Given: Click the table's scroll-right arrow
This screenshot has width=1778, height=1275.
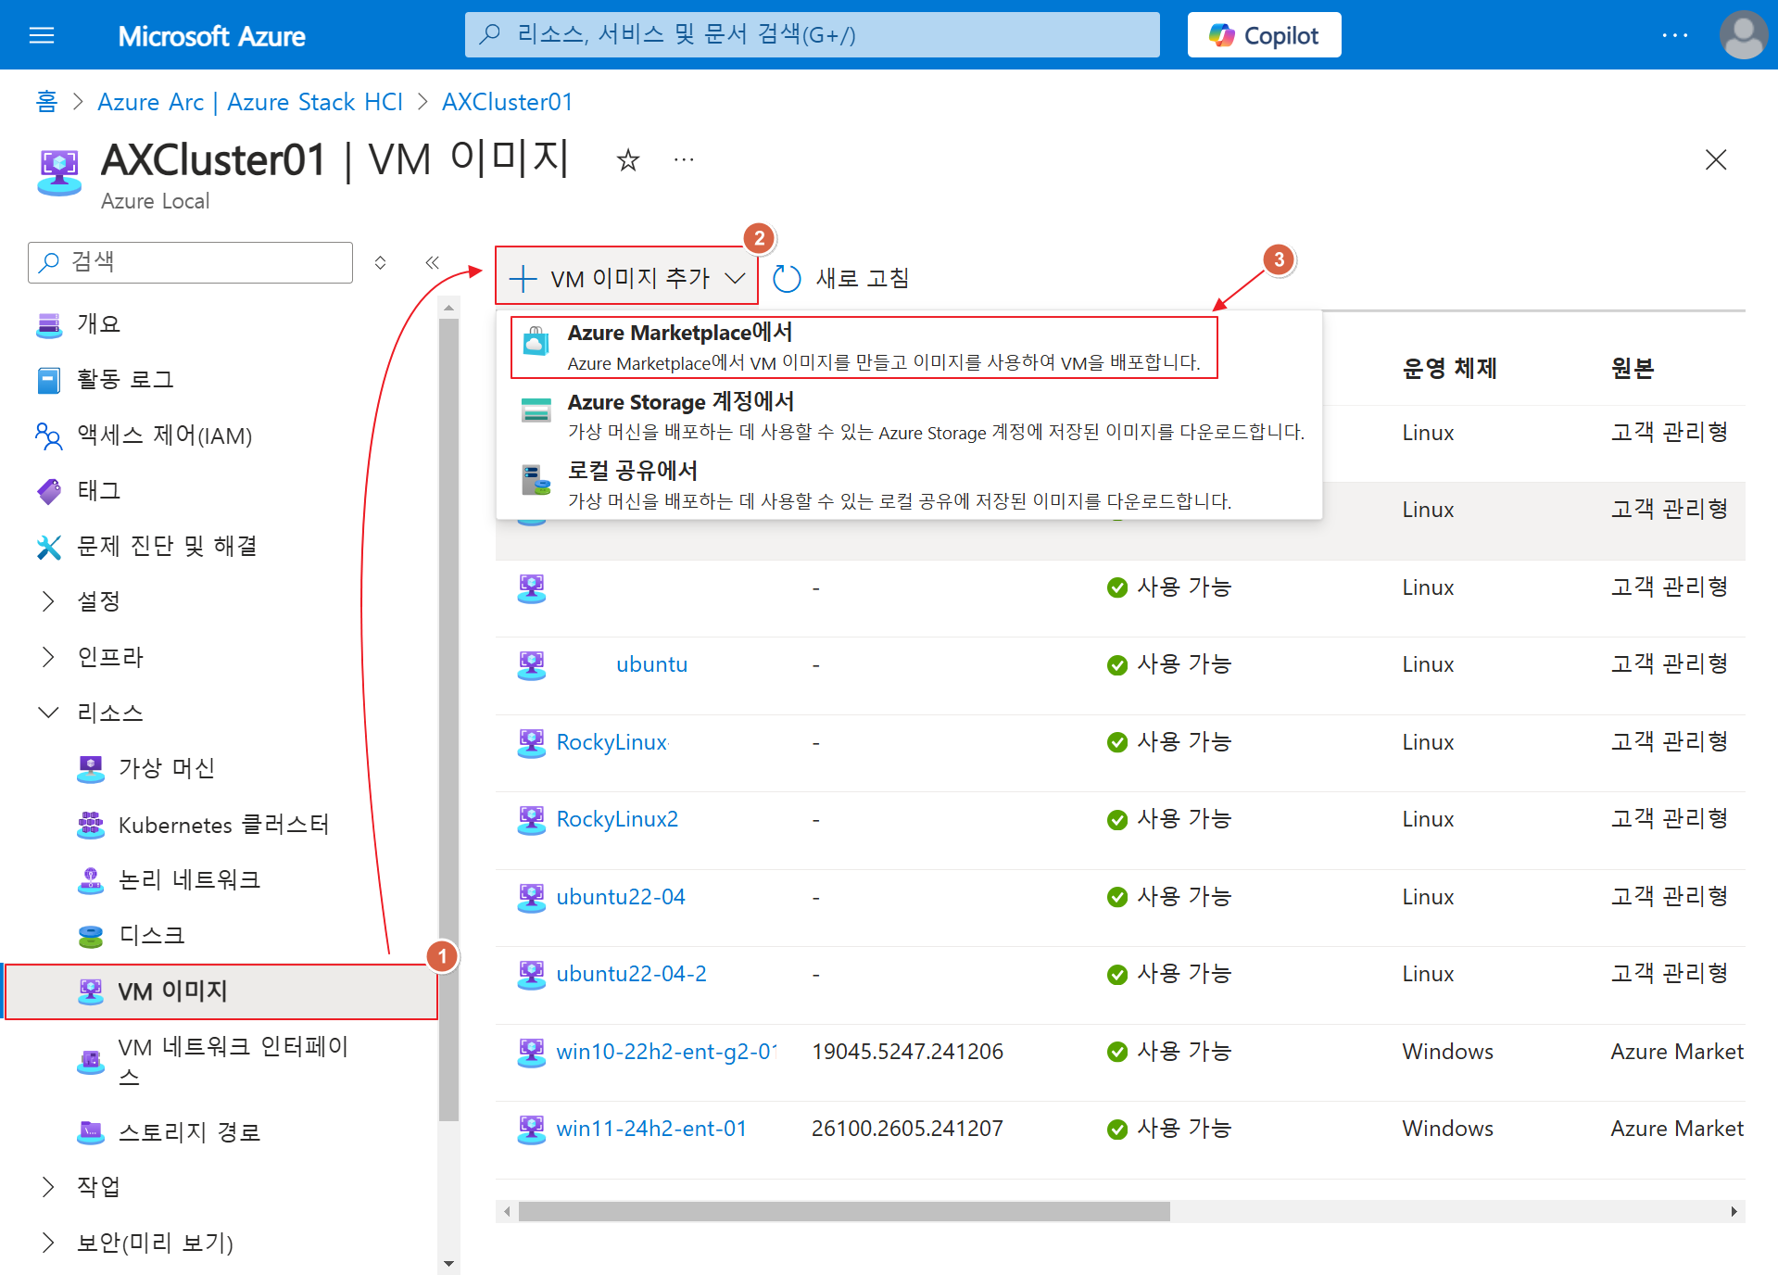Looking at the screenshot, I should pyautogui.click(x=1734, y=1211).
